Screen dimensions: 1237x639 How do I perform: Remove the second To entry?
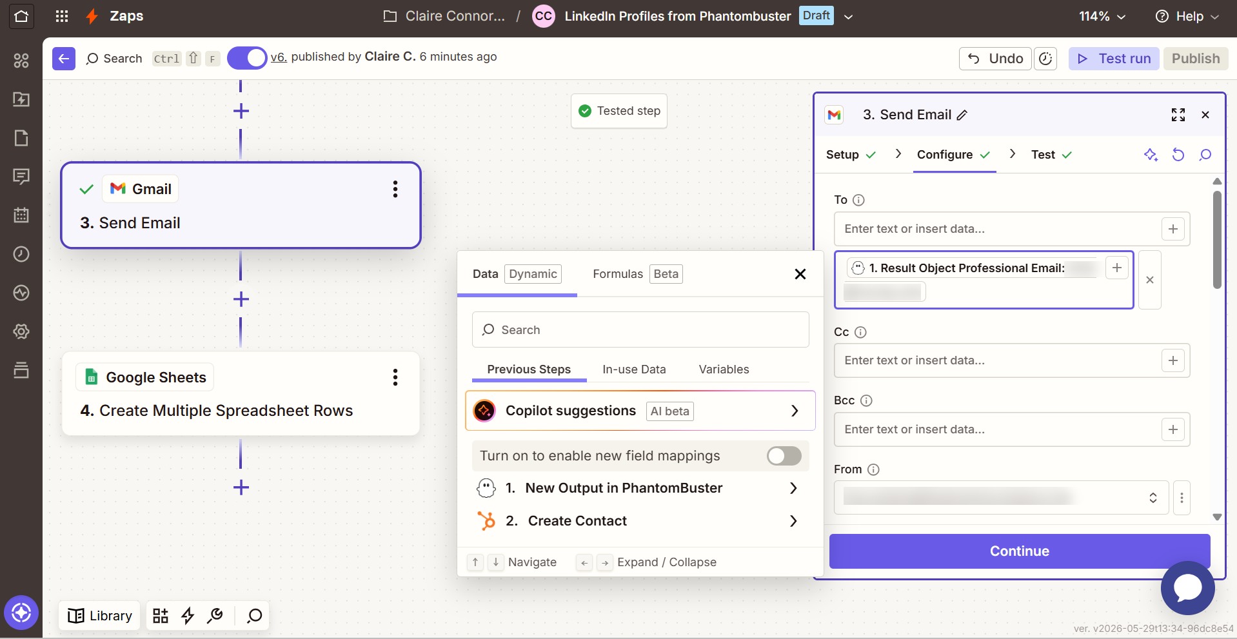(1150, 280)
